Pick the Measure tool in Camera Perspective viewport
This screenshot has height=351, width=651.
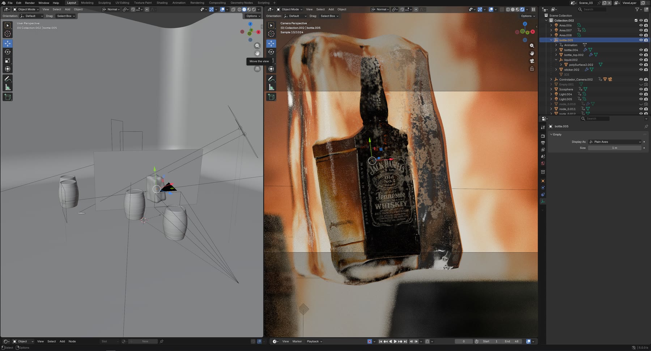click(x=271, y=87)
